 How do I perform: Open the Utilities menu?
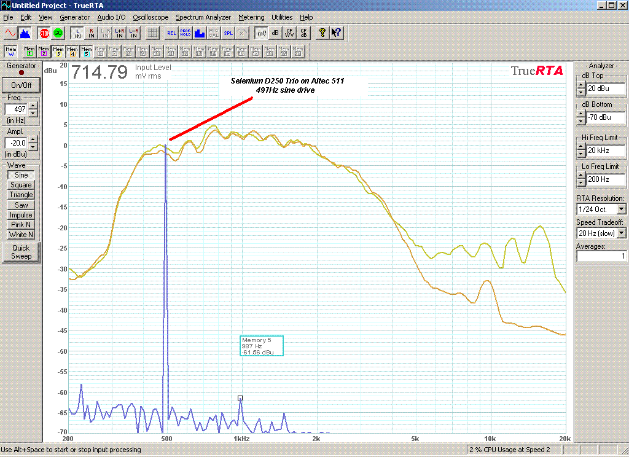click(x=282, y=17)
